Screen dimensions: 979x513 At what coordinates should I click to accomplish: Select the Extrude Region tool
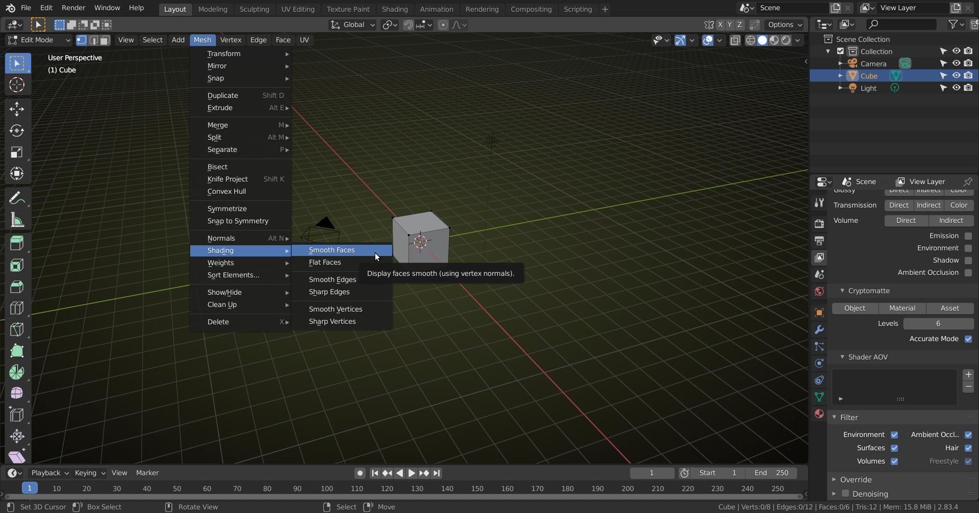coord(17,243)
